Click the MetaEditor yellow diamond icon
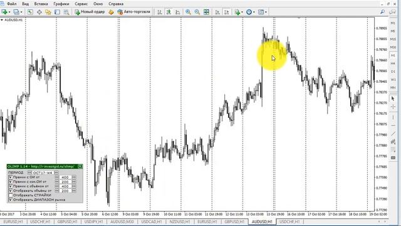The height and width of the screenshot is (226, 401). coord(111,12)
